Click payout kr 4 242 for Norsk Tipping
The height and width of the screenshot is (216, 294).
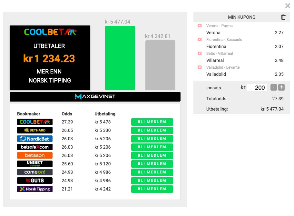click(103, 189)
